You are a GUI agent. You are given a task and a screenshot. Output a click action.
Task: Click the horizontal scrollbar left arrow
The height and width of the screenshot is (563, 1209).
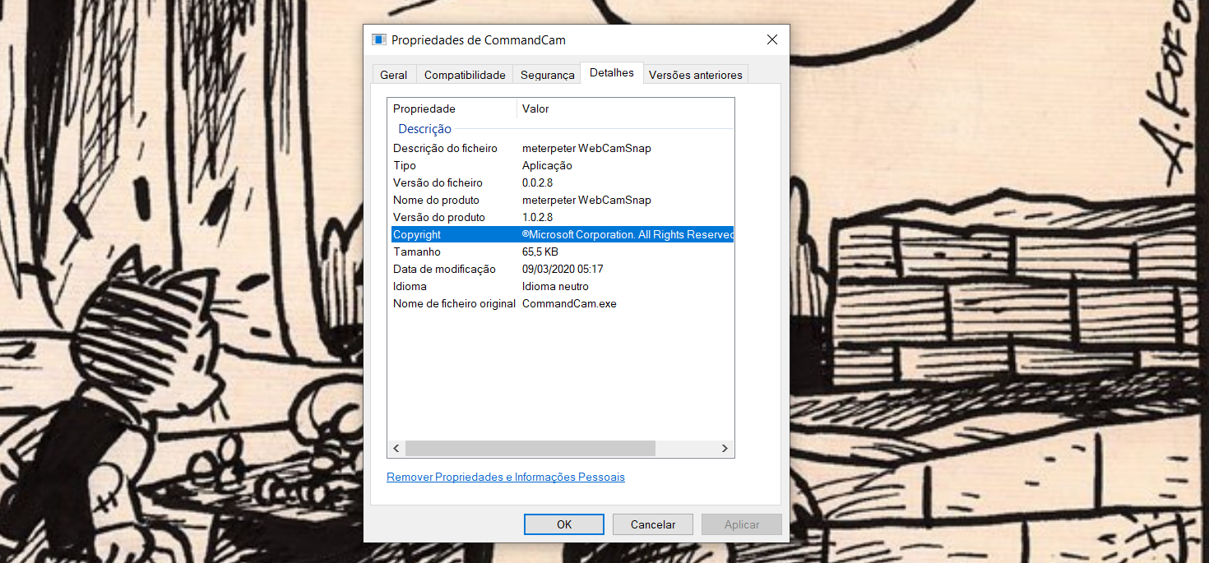[396, 449]
